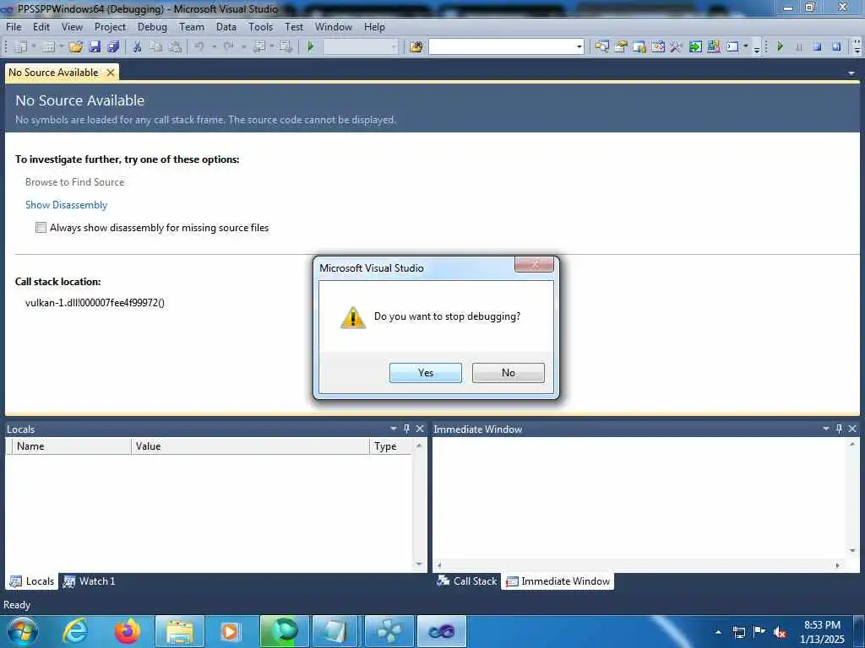Click the Copy toolbar icon
The image size is (865, 648).
[x=156, y=47]
